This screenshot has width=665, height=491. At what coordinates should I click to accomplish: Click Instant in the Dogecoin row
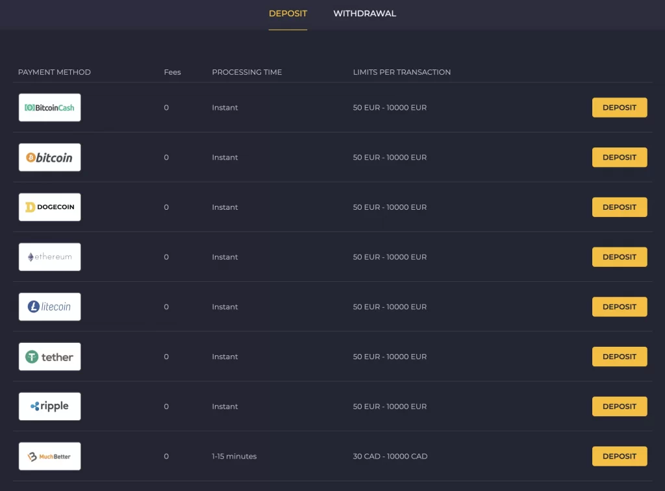[225, 207]
